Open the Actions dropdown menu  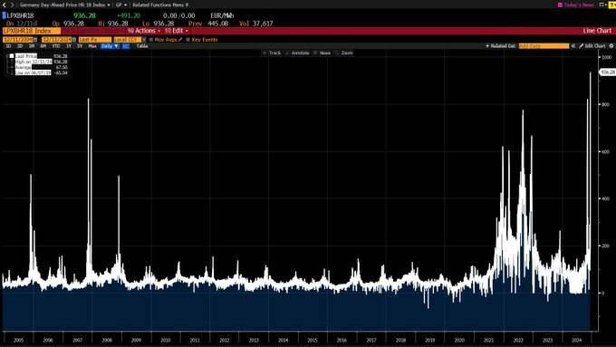click(144, 31)
